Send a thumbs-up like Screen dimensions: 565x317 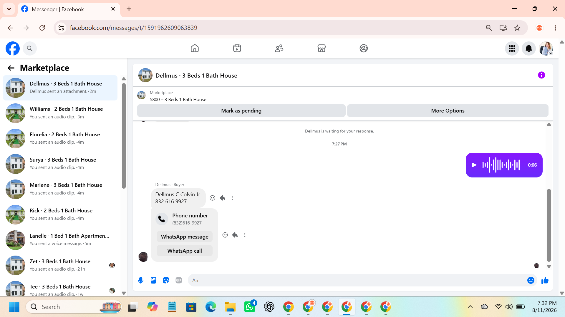pos(545,280)
